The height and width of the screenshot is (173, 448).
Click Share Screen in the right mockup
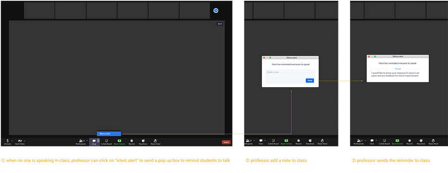[397, 142]
